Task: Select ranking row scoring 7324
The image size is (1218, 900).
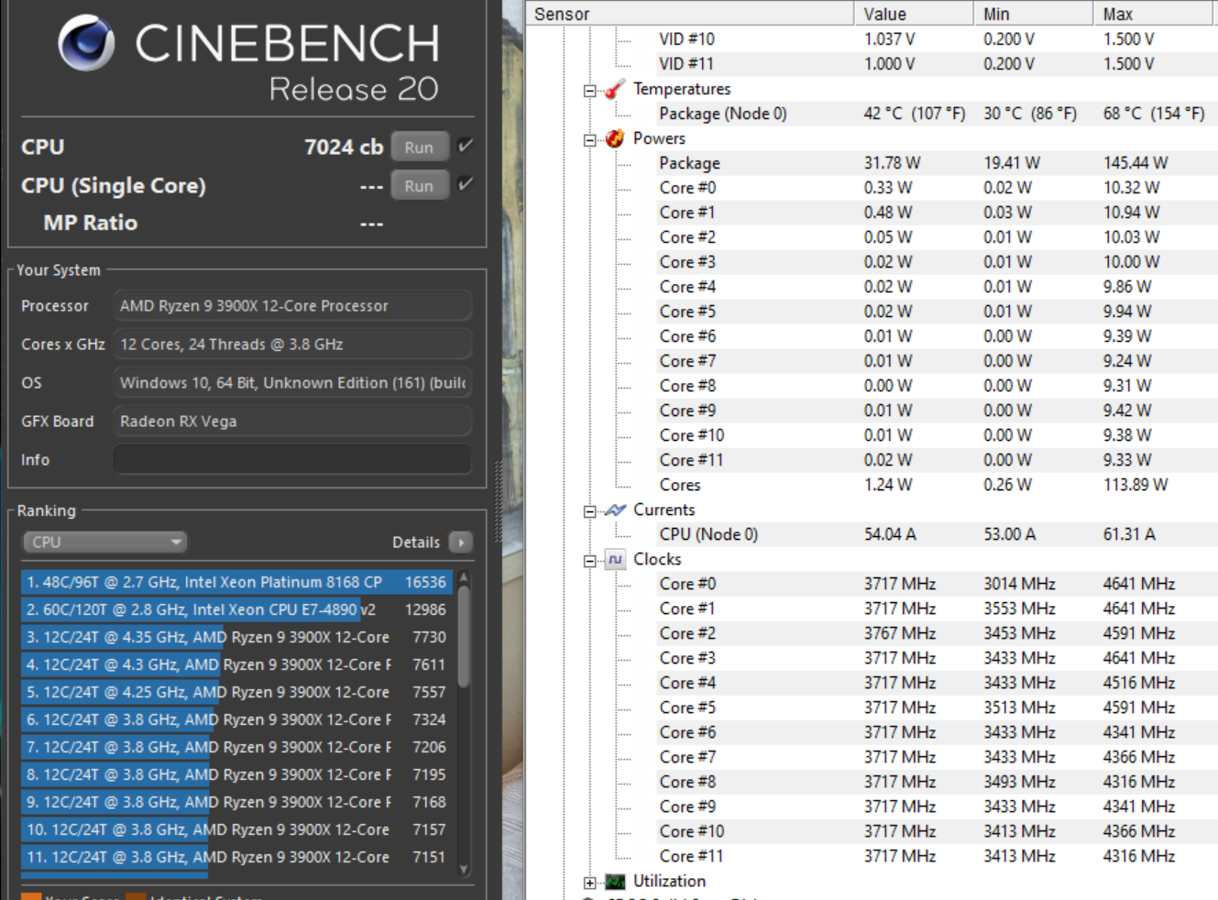Action: (x=236, y=719)
